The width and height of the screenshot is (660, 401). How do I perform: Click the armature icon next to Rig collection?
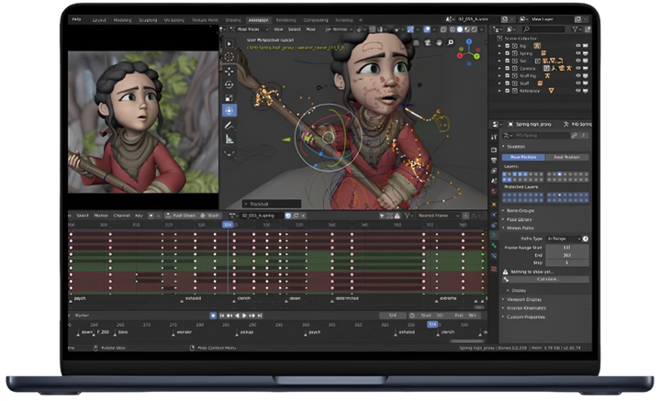[537, 46]
